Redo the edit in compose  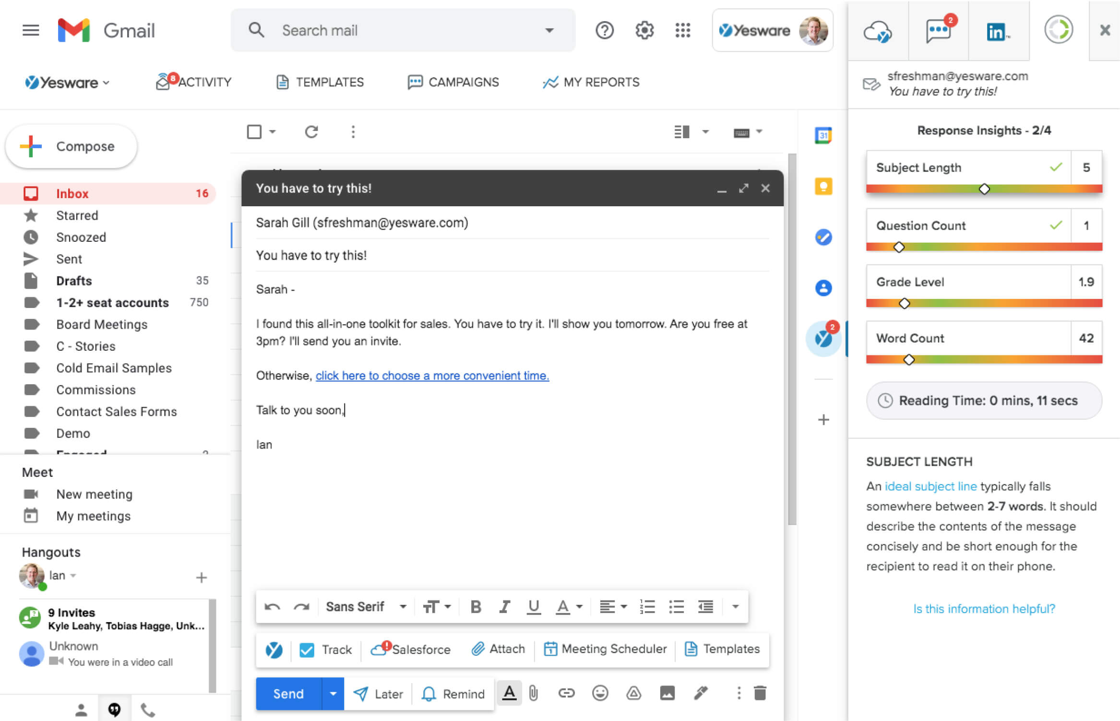click(x=301, y=607)
